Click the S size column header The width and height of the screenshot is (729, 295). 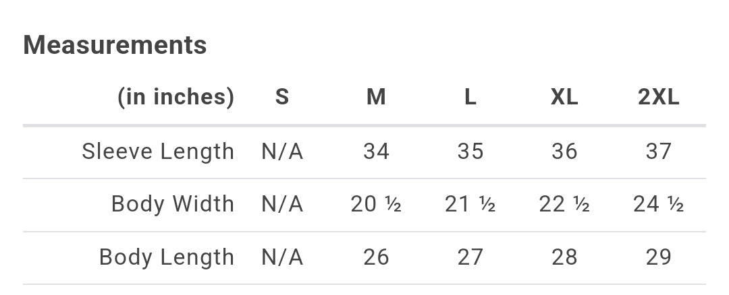click(282, 97)
